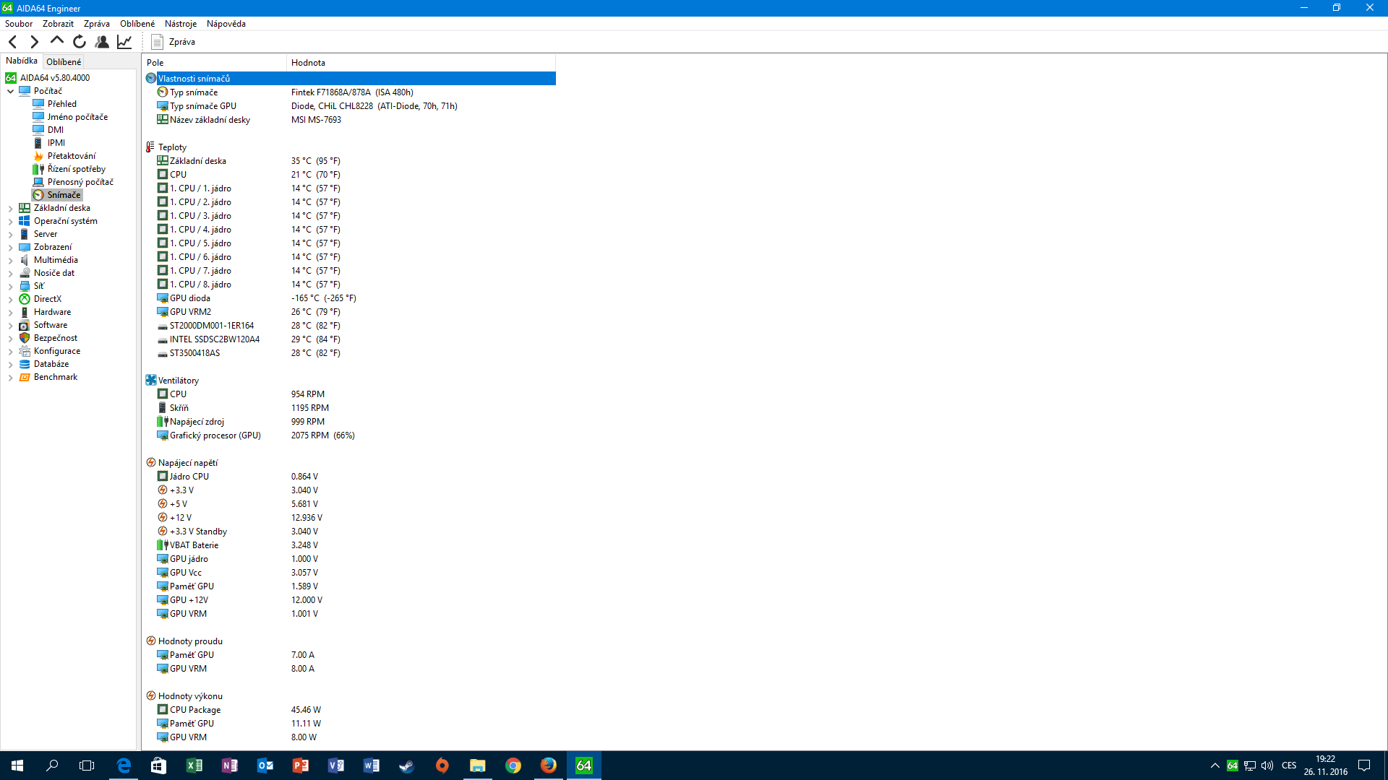Click the Forward navigation arrow in toolbar
Viewport: 1388px width, 780px height.
(x=34, y=42)
